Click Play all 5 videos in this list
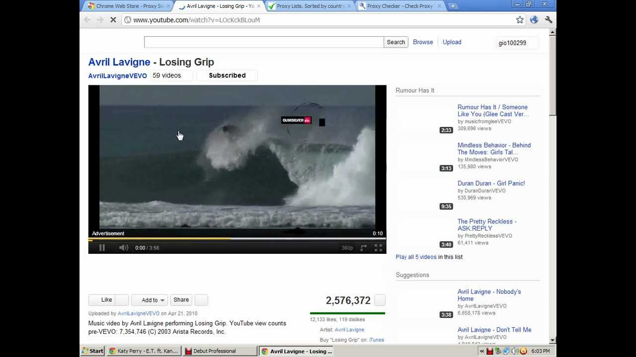The width and height of the screenshot is (636, 357). (416, 257)
